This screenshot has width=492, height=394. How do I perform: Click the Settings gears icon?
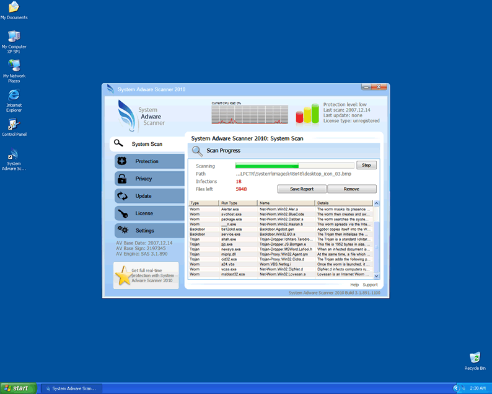click(x=122, y=230)
